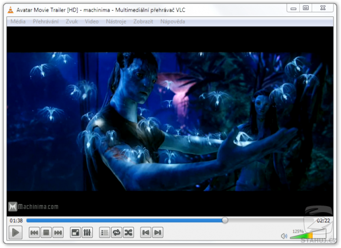Go to previous chapter button

pos(146,233)
